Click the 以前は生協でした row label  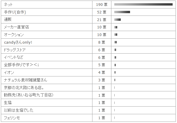click(x=19, y=110)
